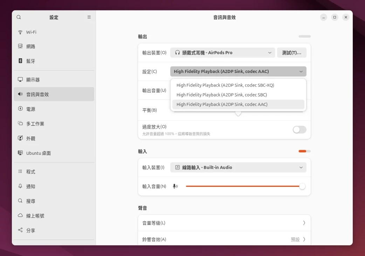Click the power (電源) icon in the sidebar
This screenshot has width=365, height=256.
click(x=20, y=109)
